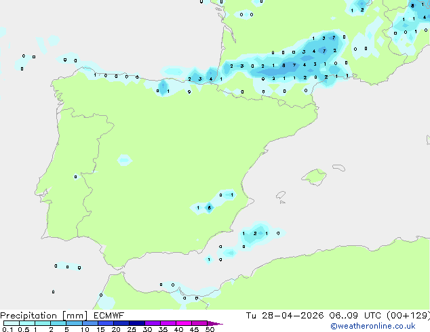Click the "0.1" legend scale label

pyautogui.click(x=7, y=329)
